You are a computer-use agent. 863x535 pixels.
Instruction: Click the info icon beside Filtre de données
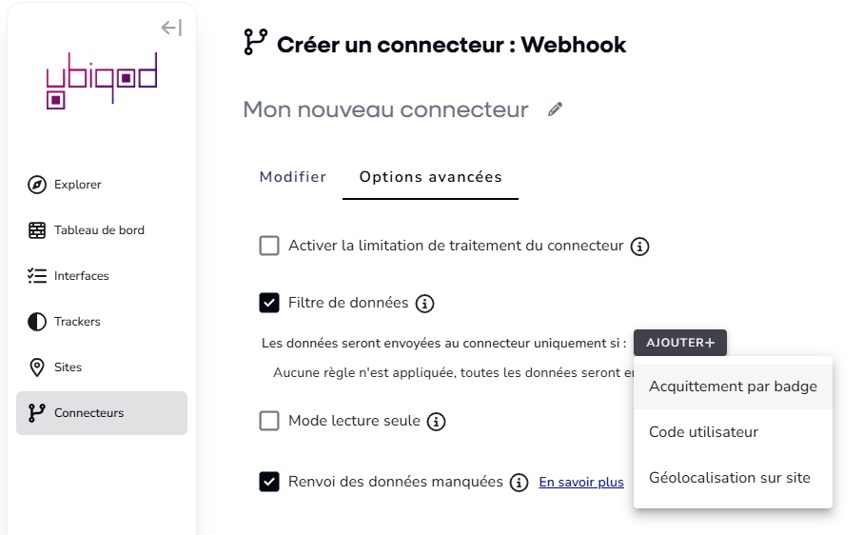click(x=424, y=304)
